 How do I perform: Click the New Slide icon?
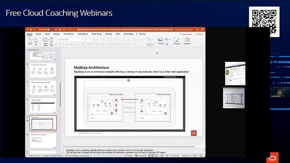(45, 40)
